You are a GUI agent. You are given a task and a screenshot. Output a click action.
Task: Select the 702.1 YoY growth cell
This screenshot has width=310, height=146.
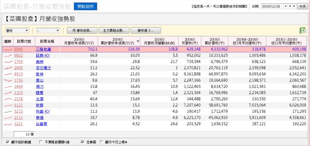point(79,49)
